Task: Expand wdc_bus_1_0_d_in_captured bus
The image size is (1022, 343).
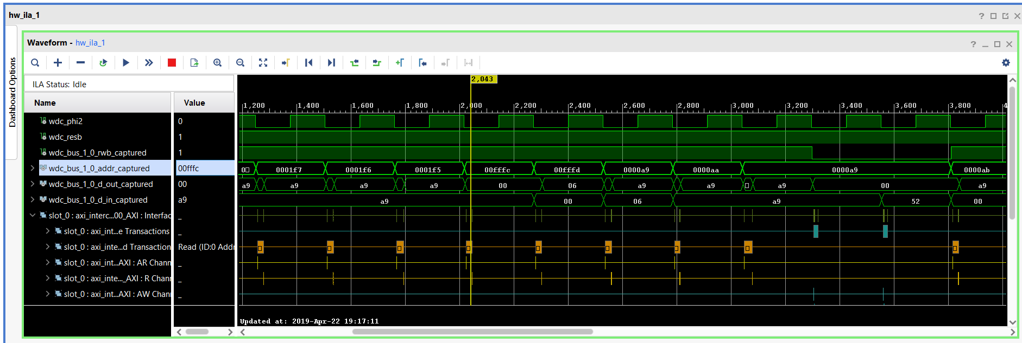Action: click(x=32, y=200)
